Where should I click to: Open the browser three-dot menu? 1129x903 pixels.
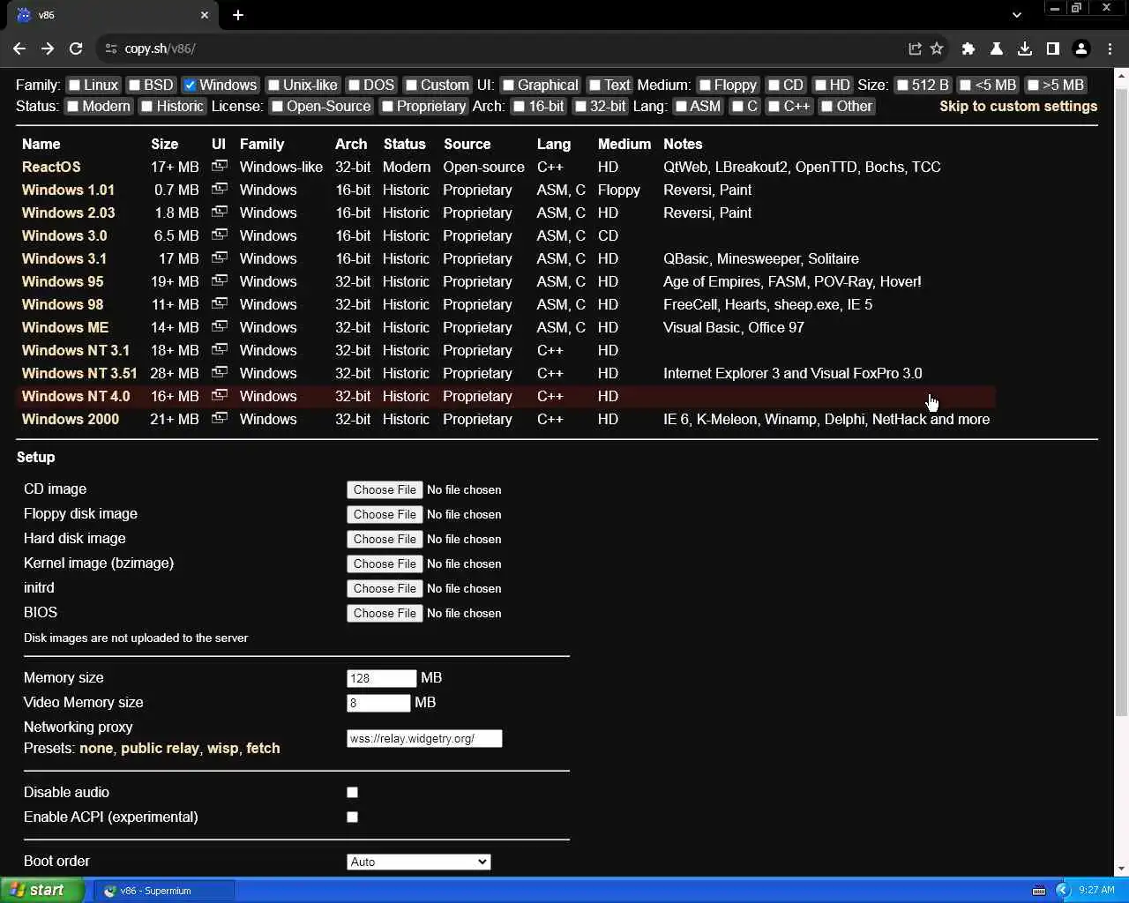tap(1110, 49)
